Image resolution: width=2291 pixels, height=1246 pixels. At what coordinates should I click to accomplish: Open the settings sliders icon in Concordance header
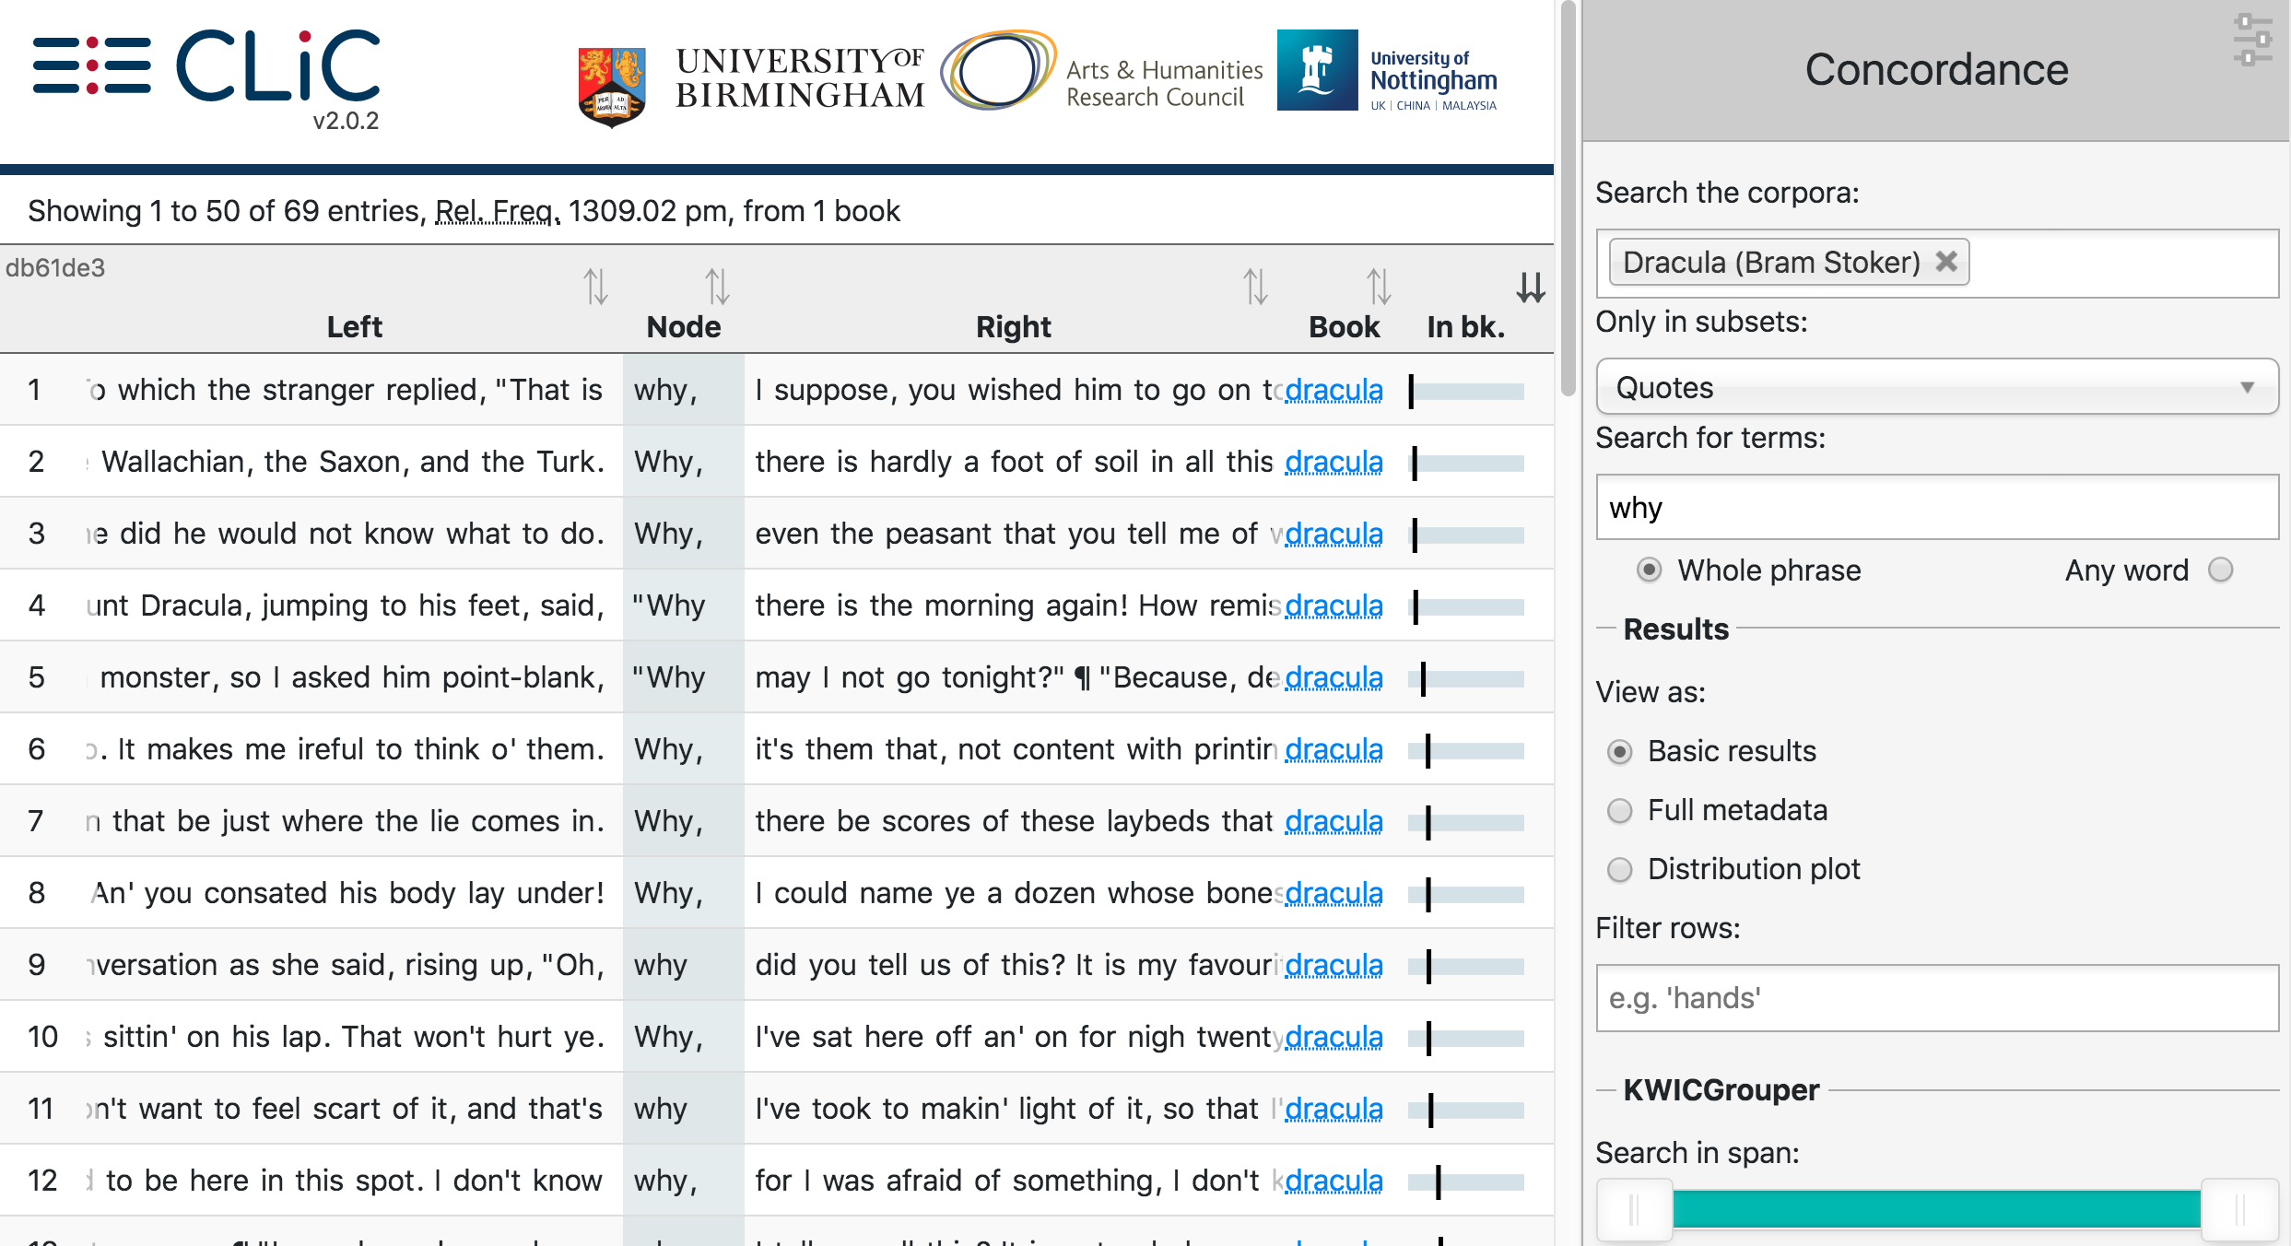point(2251,41)
